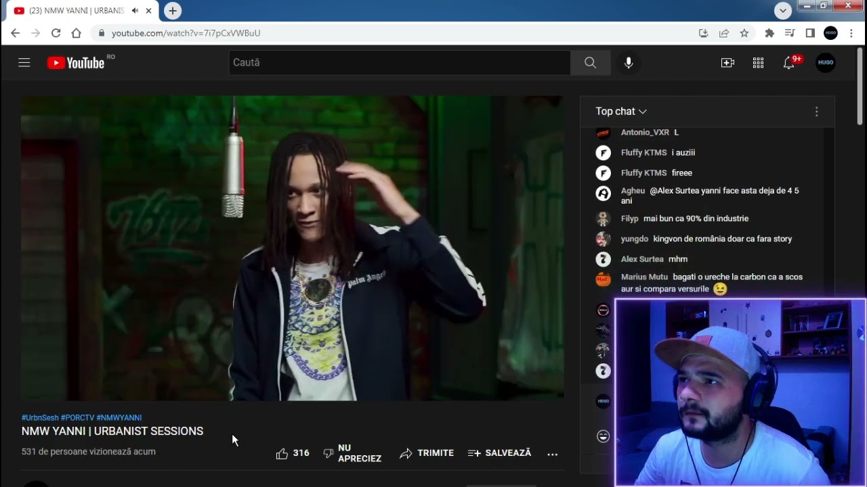Viewport: 867px width, 487px height.
Task: Click Alex Surtea 'mhm' chat message
Action: 678,259
